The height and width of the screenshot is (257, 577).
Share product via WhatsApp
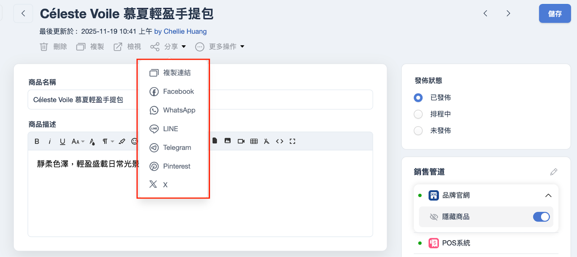point(179,110)
